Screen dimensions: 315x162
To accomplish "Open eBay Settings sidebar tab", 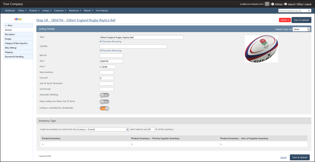I will point(18,48).
